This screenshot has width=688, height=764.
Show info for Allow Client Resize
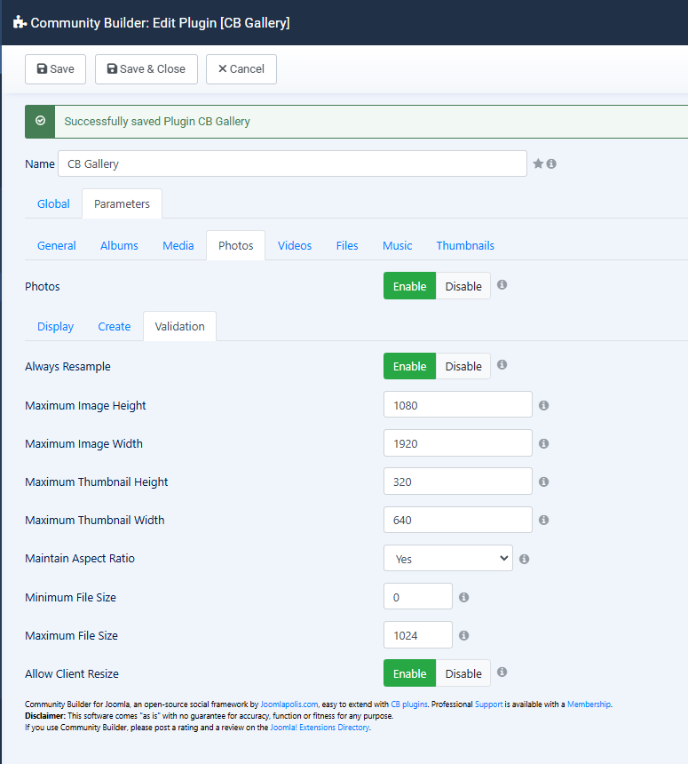502,672
